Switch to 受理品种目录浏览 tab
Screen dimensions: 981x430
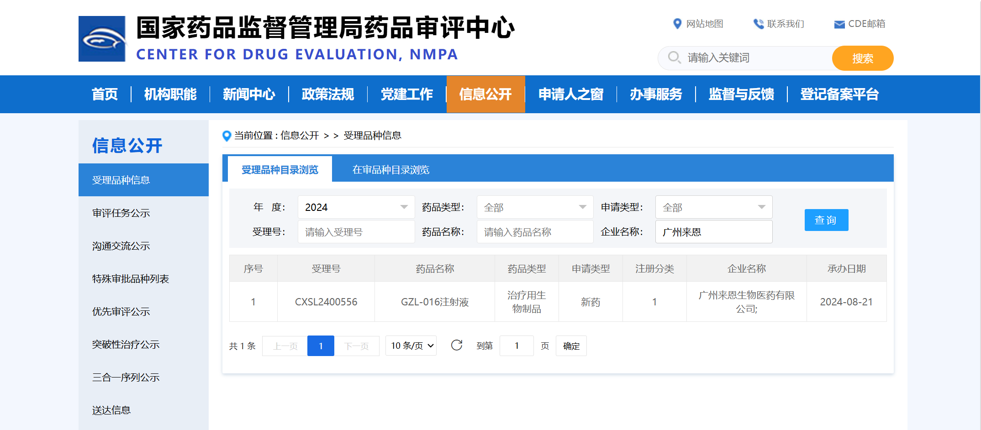point(280,169)
